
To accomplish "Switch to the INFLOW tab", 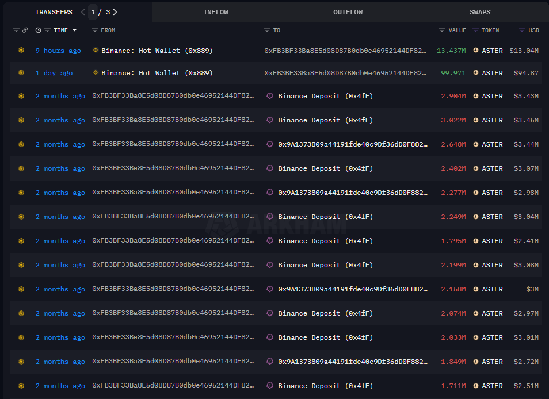I will (x=216, y=12).
